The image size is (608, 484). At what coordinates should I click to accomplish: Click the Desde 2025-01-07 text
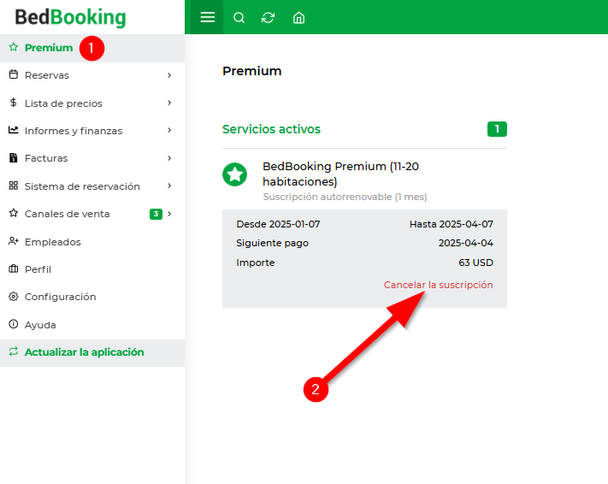coord(278,224)
